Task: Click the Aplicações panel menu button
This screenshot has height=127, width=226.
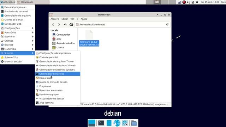Action: point(8,2)
